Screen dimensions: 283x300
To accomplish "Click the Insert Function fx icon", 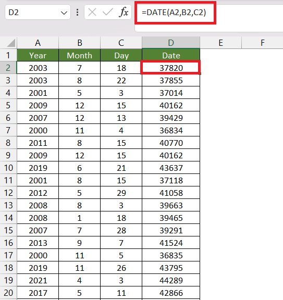I will (124, 12).
